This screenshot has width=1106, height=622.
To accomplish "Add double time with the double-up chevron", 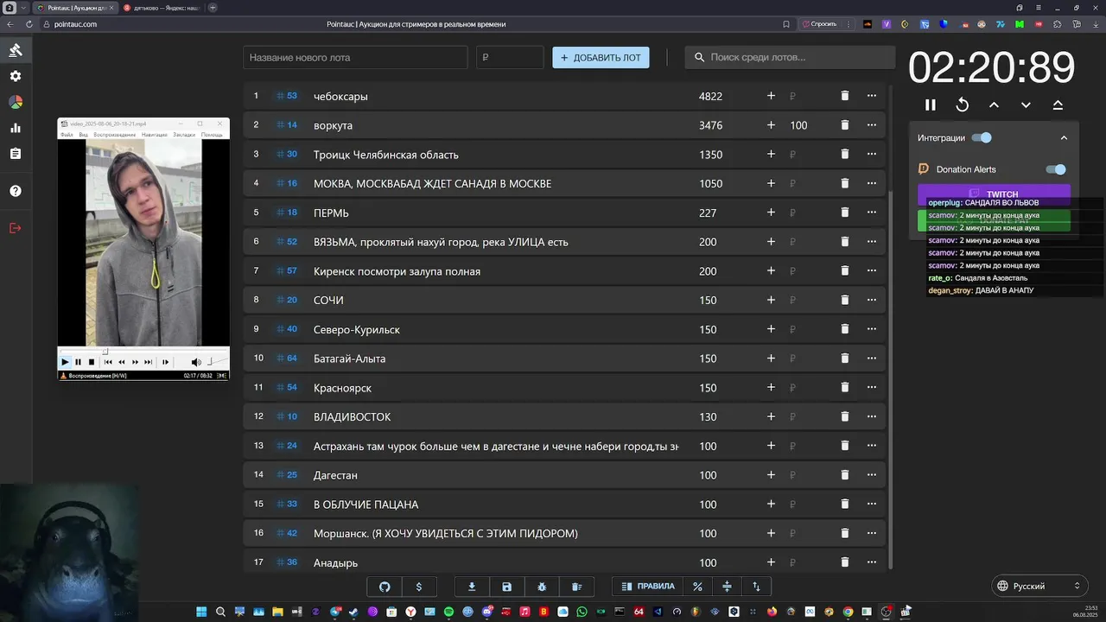I will coord(1058,105).
